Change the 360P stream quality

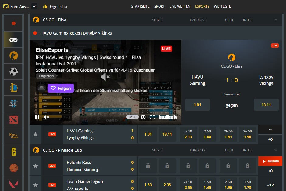point(132,117)
